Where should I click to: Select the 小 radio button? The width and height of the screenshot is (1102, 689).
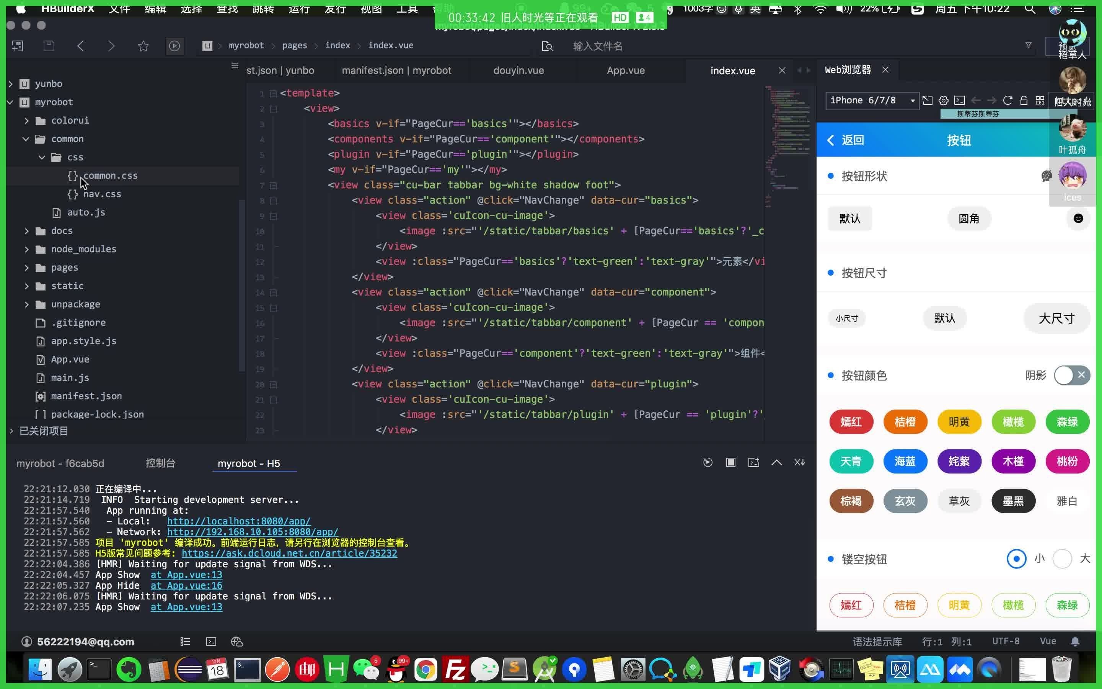coord(1016,559)
